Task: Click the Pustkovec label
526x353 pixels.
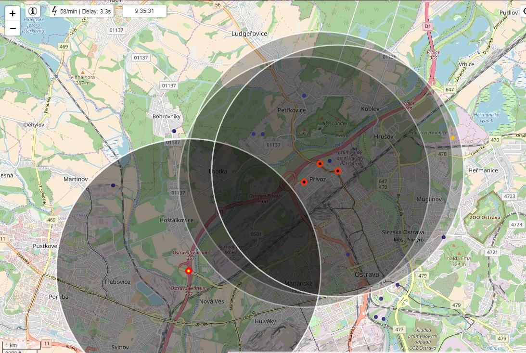Action: [x=45, y=246]
